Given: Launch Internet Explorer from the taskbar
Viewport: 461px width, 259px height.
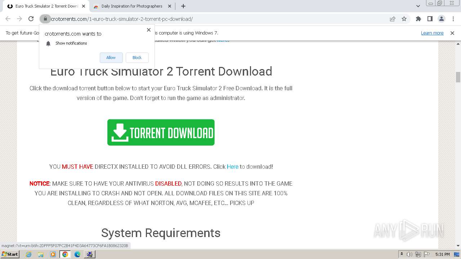Looking at the screenshot, I should tap(28, 254).
